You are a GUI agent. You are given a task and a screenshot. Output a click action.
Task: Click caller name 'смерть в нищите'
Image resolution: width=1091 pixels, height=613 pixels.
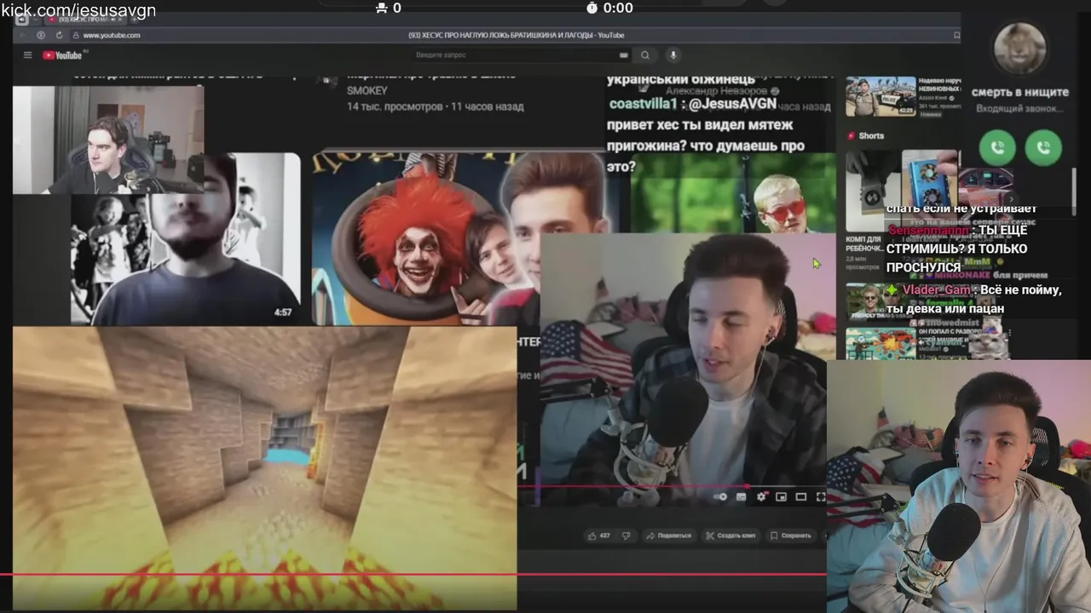coord(1020,92)
